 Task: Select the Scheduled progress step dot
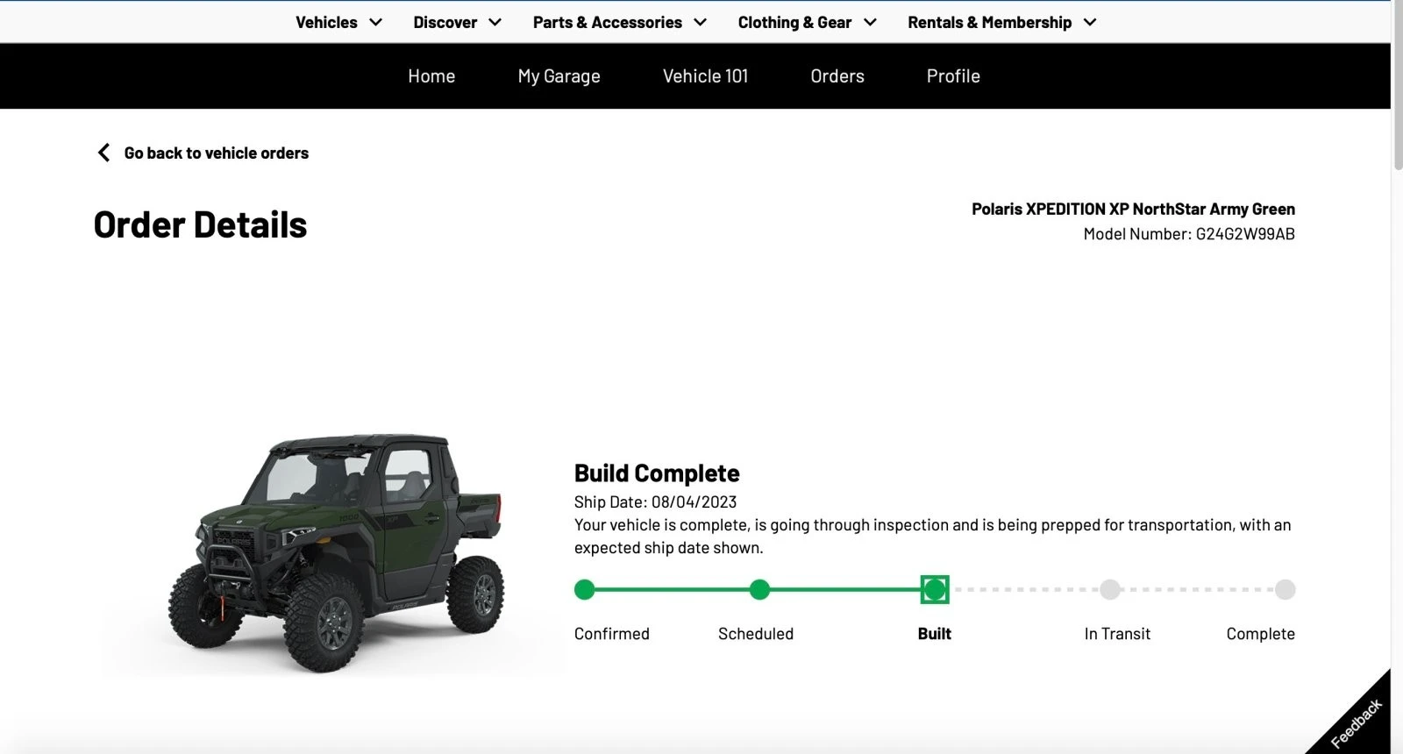[x=759, y=590]
